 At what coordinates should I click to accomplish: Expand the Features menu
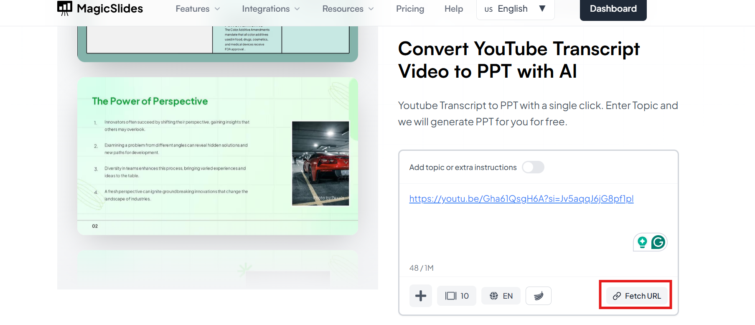198,9
